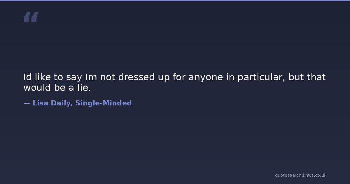This screenshot has height=184, width=350.
Task: Click the word "not" in the quote
Action: click(108, 77)
